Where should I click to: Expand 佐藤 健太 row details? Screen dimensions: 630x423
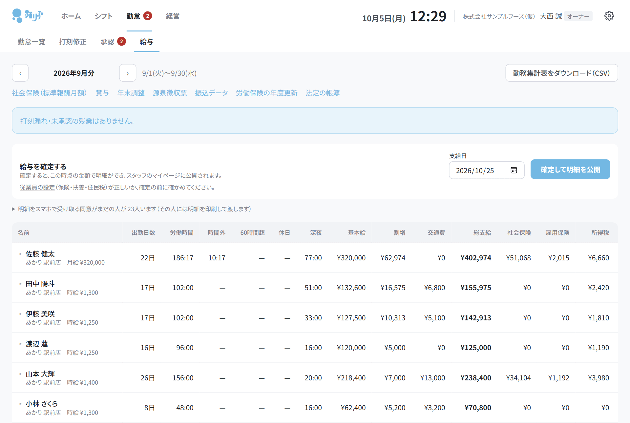(x=20, y=254)
